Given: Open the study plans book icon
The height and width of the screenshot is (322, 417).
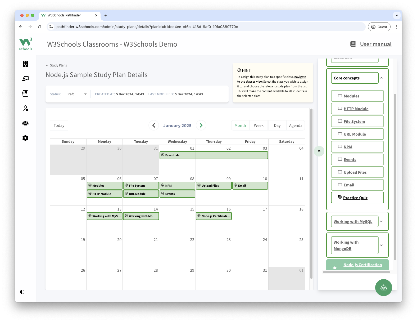Looking at the screenshot, I should click(25, 93).
